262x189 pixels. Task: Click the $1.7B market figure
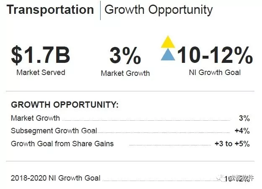pos(41,54)
